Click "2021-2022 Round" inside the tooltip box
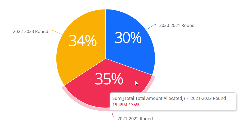251x131 pixels. [x=208, y=99]
